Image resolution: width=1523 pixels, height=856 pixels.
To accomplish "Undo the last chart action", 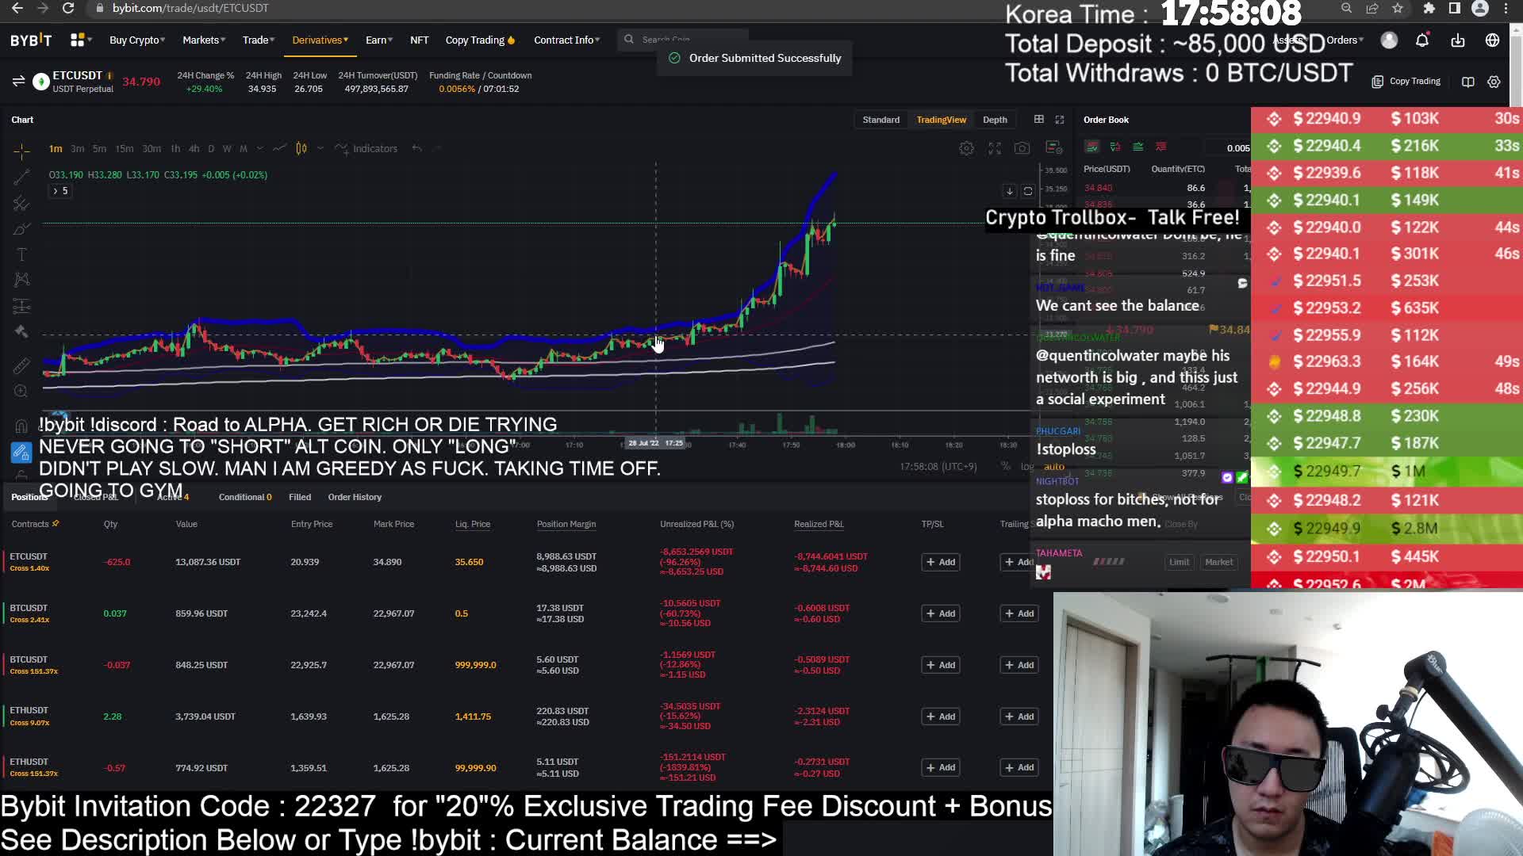I will (416, 148).
